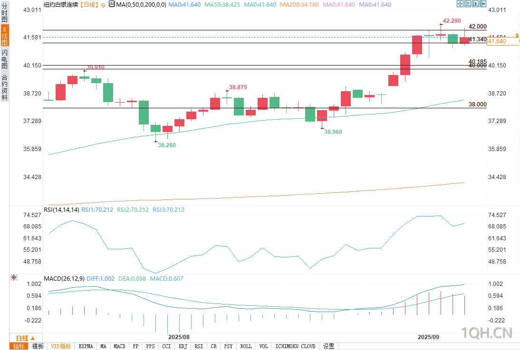520x350 pixels.
Task: Click the RSI2:70.212 value
Action: click(x=133, y=210)
